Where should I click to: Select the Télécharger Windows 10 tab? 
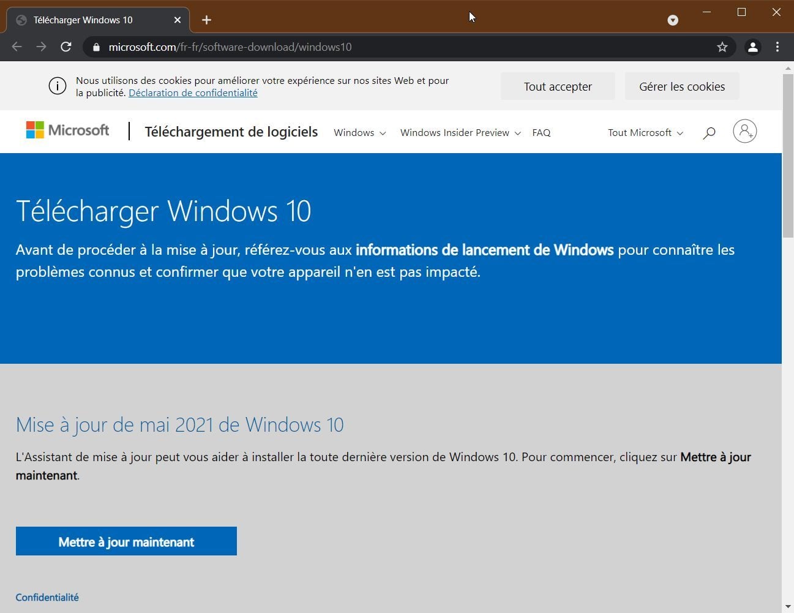pyautogui.click(x=92, y=20)
